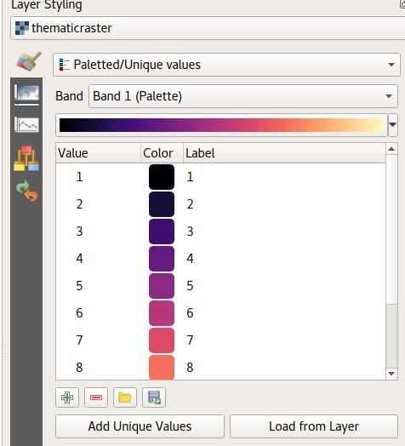
Task: Click the magma color ramp bar
Action: coord(221,125)
